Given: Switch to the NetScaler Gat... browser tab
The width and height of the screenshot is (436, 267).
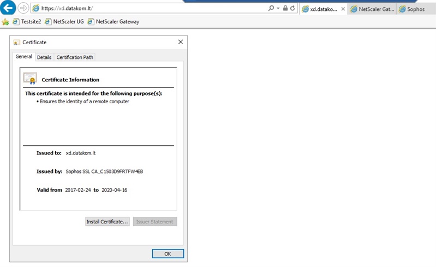Looking at the screenshot, I should tap(372, 9).
